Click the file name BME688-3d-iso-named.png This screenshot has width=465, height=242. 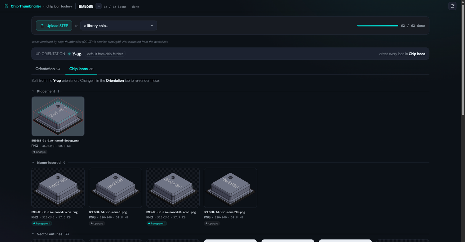[108, 212]
